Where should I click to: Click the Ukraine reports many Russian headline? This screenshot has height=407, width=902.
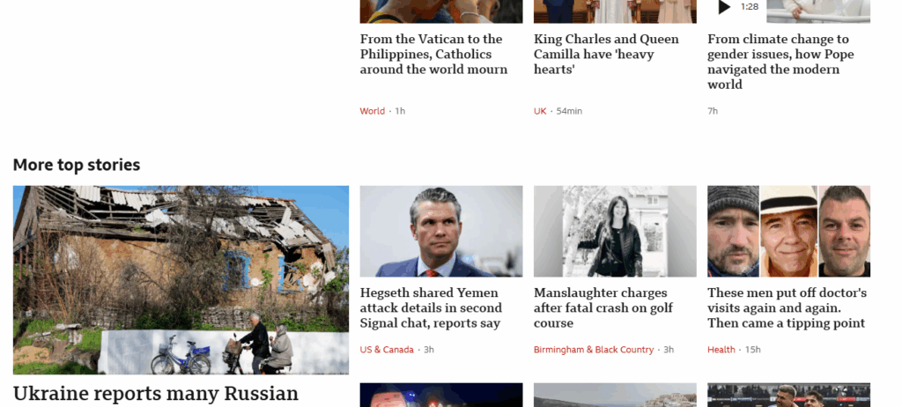coord(156,394)
